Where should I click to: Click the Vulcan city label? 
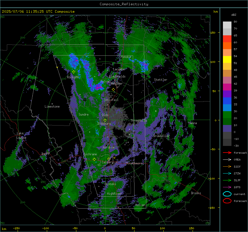[140, 205]
